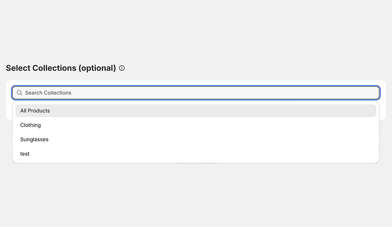Click the Select Collections (optional) heading
The width and height of the screenshot is (392, 227).
click(x=61, y=68)
